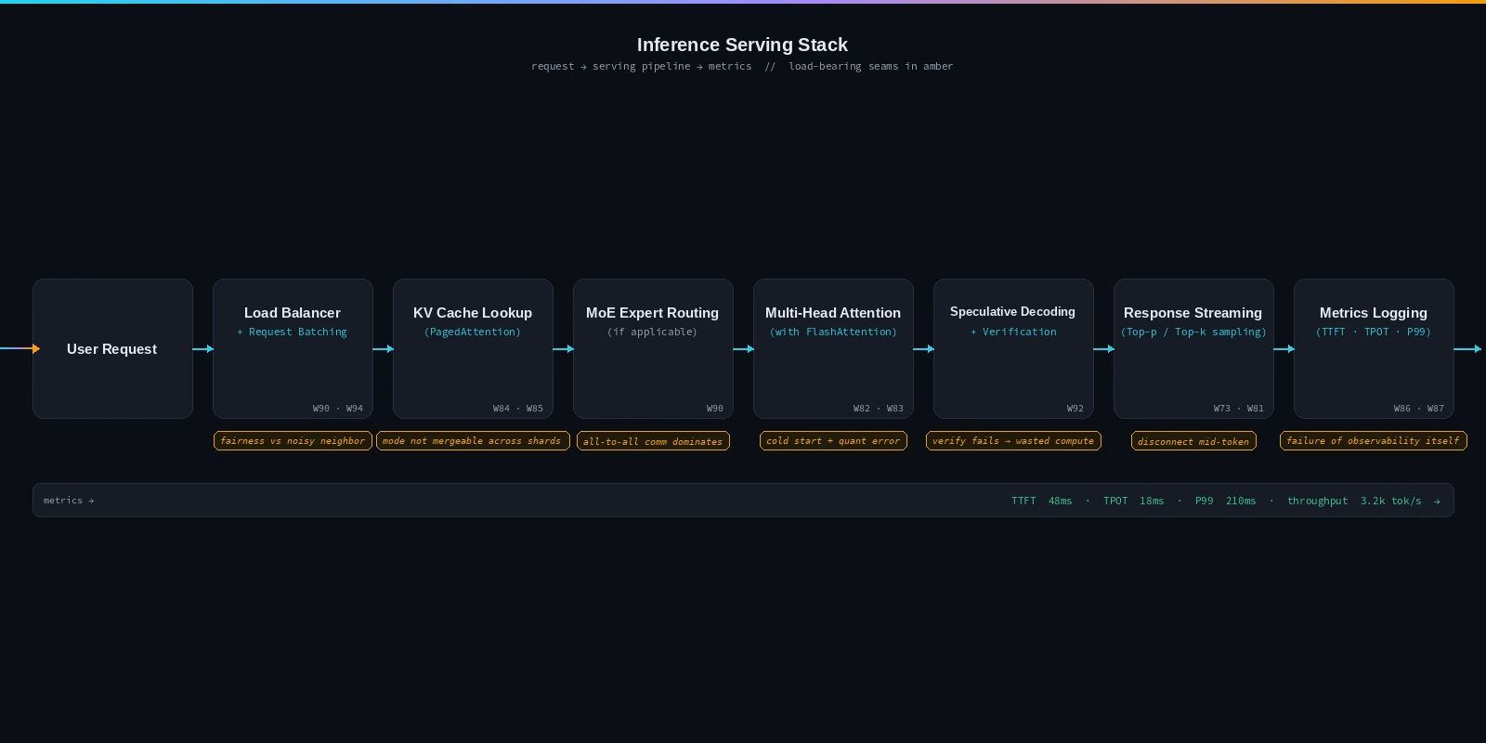The height and width of the screenshot is (743, 1486).
Task: Click the 'Inference Serving Stack' title
Action: point(742,45)
